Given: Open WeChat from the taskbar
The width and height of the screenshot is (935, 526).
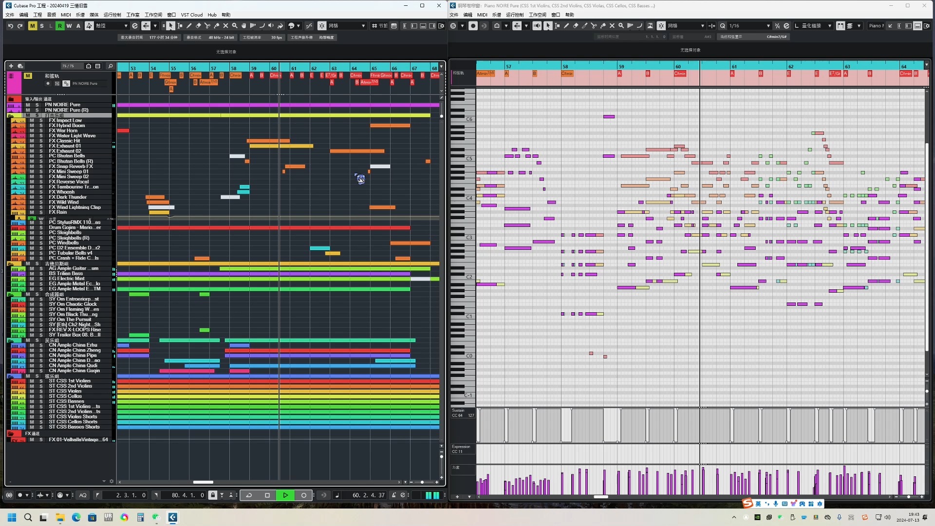Looking at the screenshot, I should [156, 517].
